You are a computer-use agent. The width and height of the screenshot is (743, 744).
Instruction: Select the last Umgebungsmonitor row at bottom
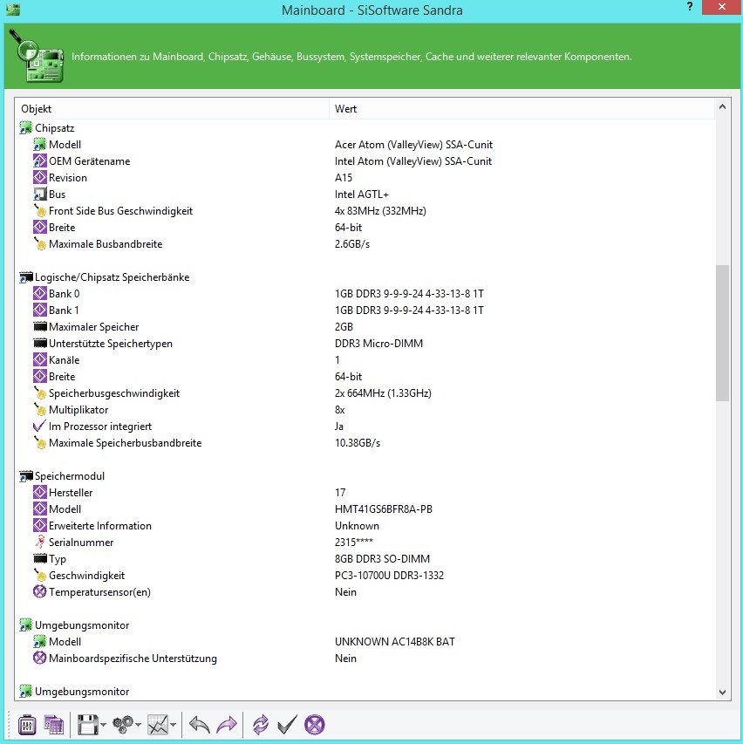tap(365, 692)
